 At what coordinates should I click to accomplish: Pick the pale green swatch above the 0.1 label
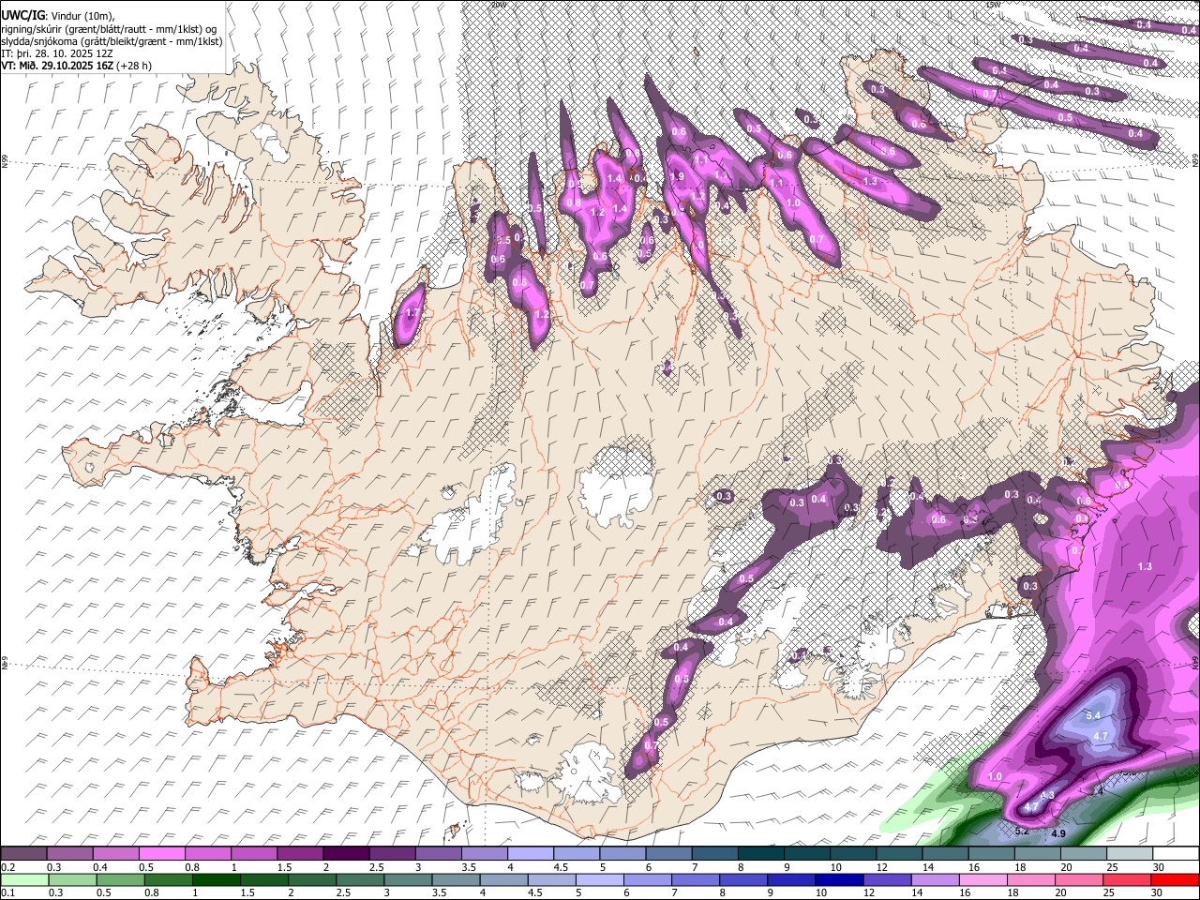[24, 879]
